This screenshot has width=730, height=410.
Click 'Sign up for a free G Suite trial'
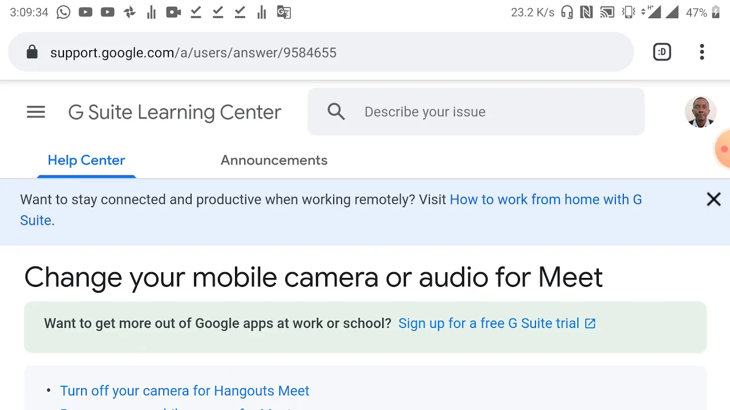tap(489, 323)
